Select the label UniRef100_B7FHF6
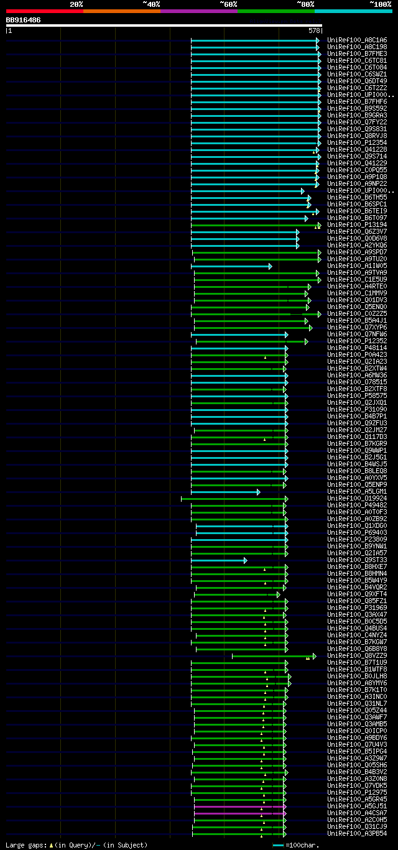The height and width of the screenshot is (850, 398). coord(357,101)
